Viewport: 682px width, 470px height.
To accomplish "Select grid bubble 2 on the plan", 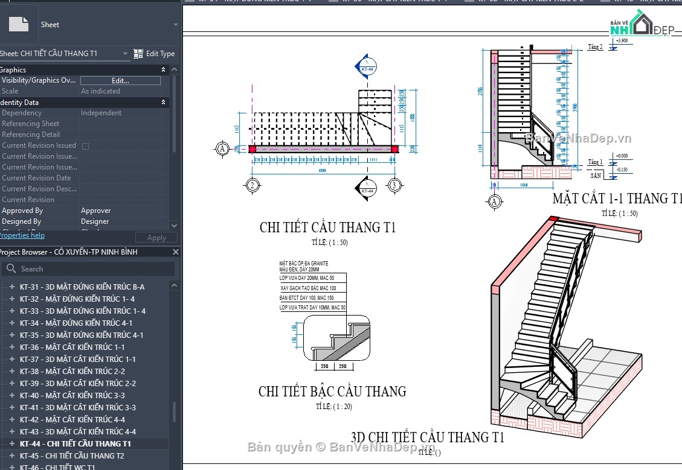I will point(253,185).
